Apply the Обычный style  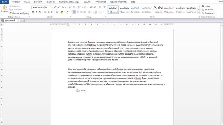(113, 10)
